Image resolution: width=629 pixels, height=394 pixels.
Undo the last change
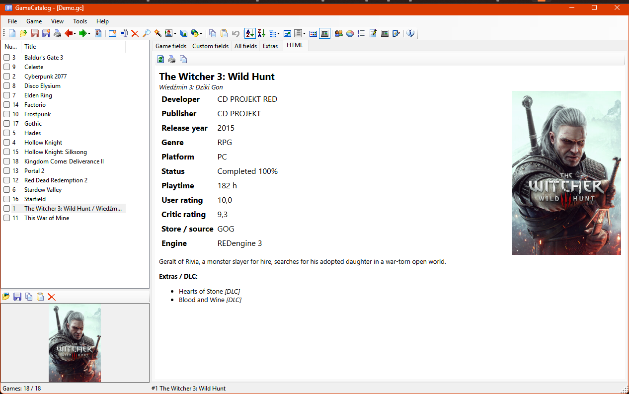tap(236, 33)
